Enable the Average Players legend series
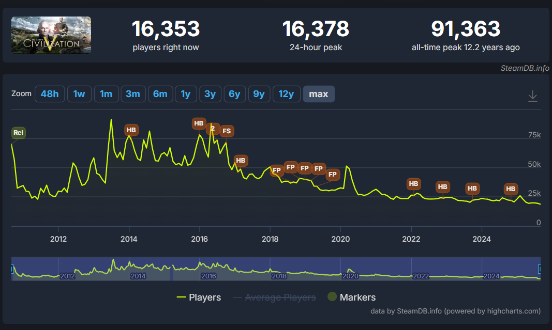Screen dimensions: 552x330 pyautogui.click(x=274, y=297)
